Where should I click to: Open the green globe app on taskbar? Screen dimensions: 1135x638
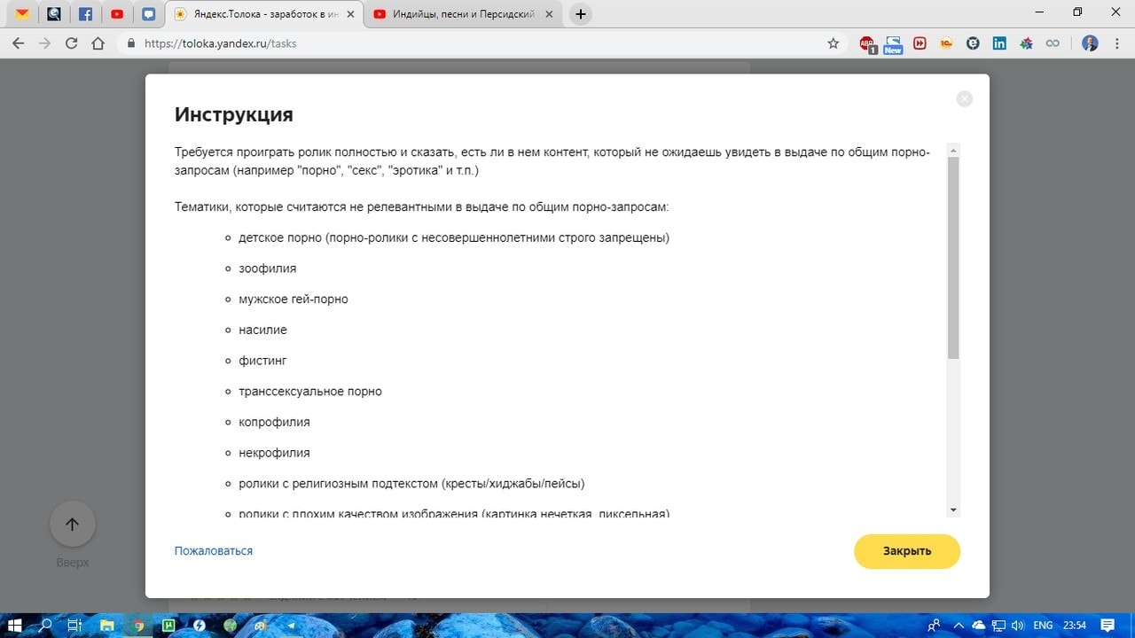click(x=231, y=625)
